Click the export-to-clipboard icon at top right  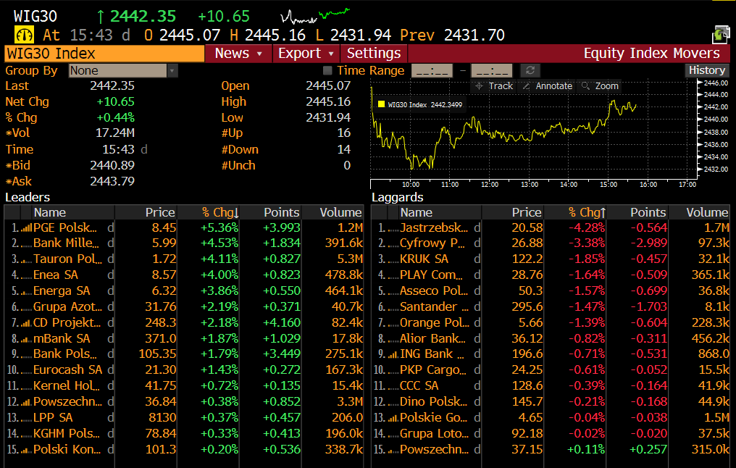721,34
